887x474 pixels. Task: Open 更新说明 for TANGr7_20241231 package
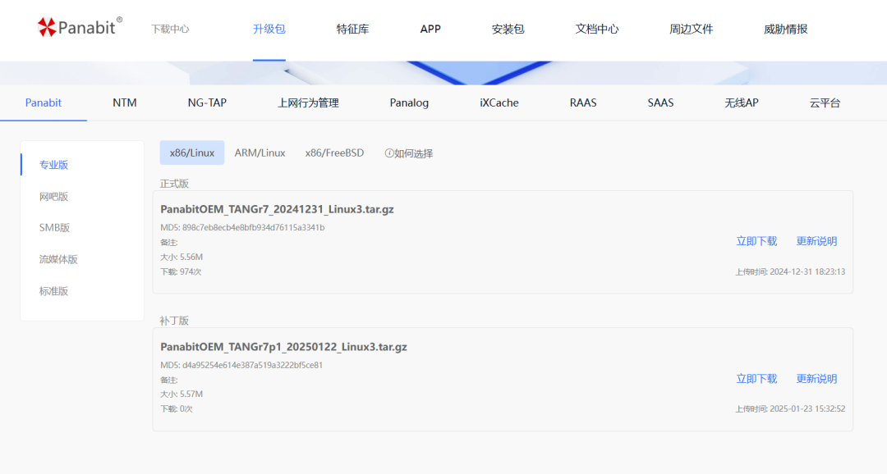coord(816,241)
